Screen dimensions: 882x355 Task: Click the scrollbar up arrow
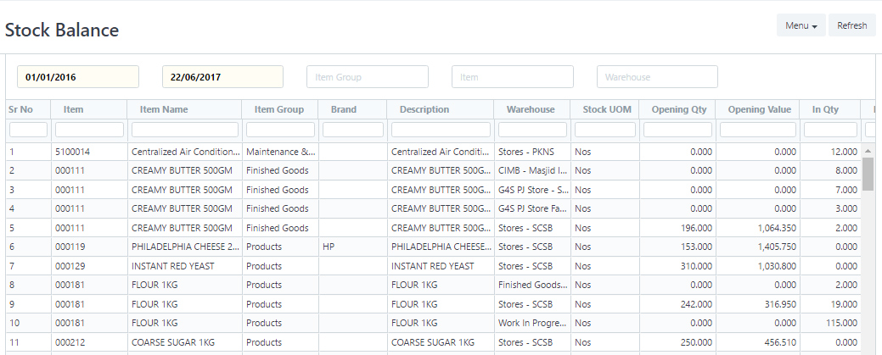(x=868, y=151)
